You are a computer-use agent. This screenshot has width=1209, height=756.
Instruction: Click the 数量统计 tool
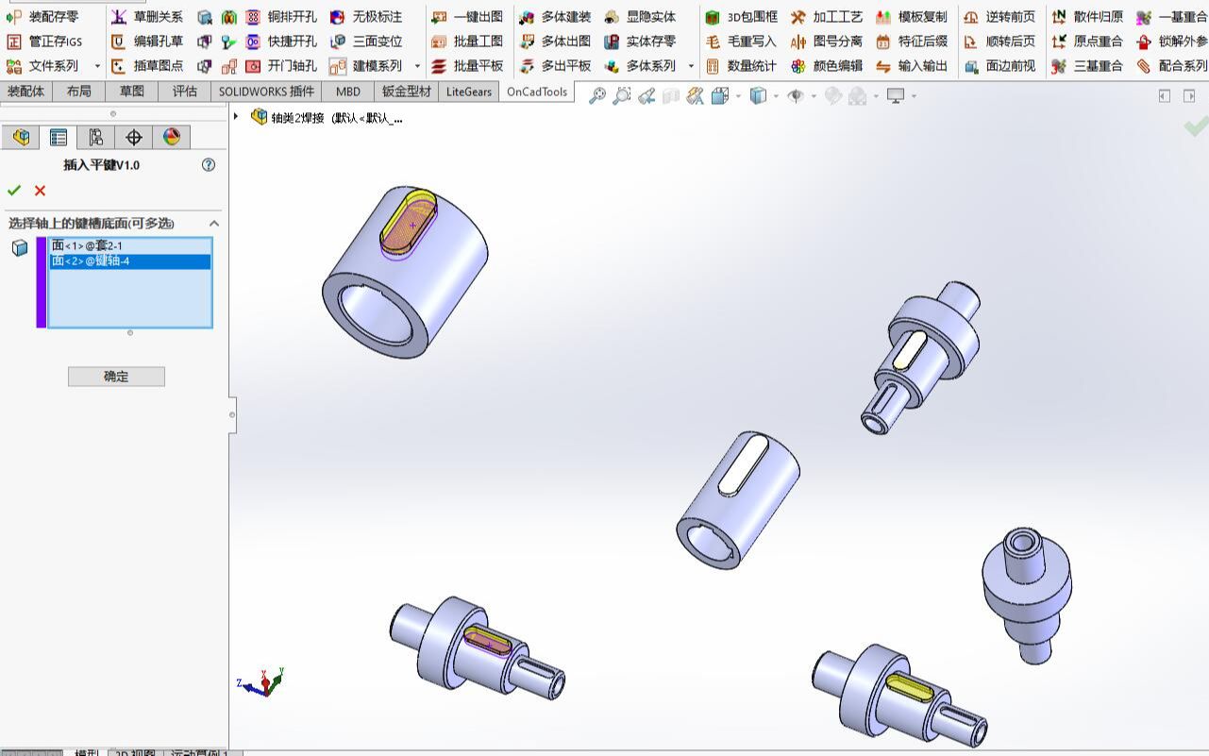click(x=742, y=65)
